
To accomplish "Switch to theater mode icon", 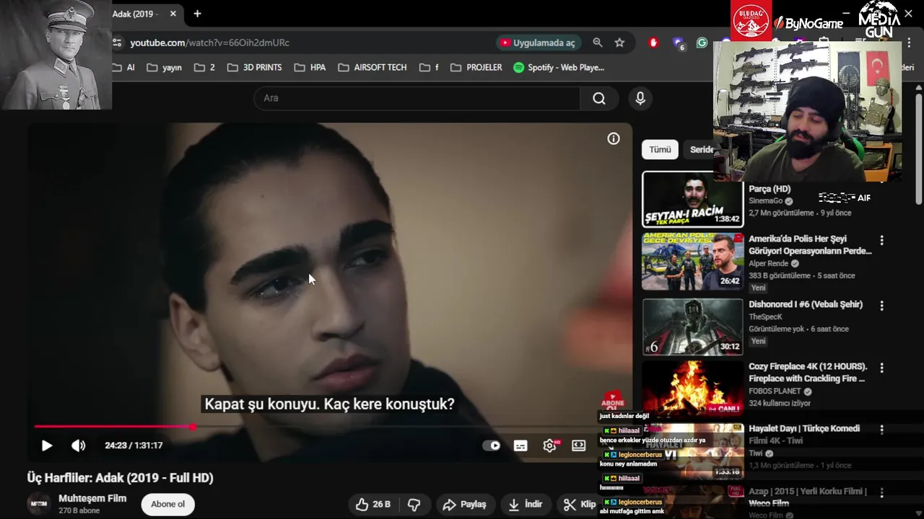I will tap(579, 445).
